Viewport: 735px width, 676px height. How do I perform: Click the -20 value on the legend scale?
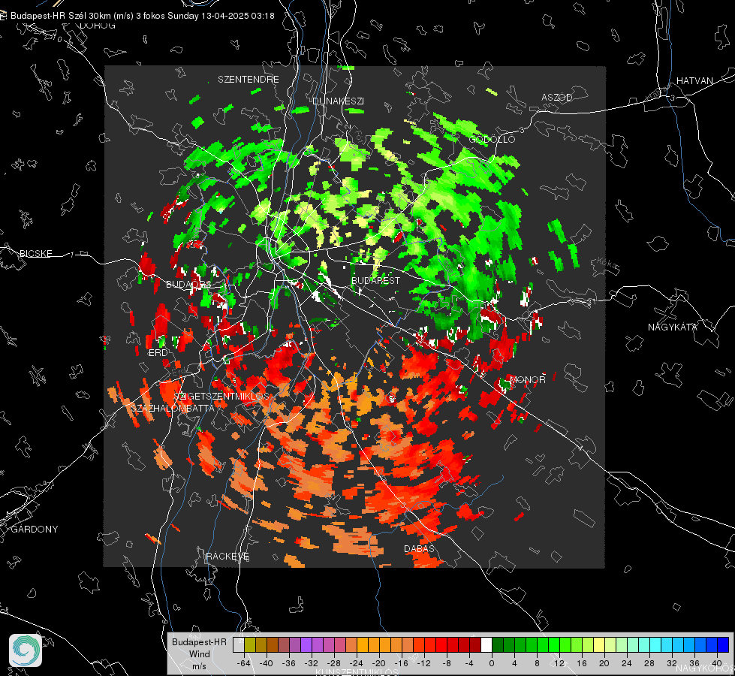click(378, 663)
